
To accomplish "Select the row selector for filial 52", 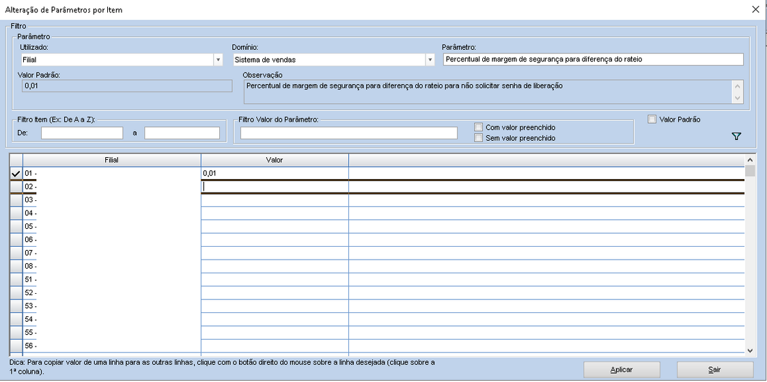I will click(x=16, y=292).
